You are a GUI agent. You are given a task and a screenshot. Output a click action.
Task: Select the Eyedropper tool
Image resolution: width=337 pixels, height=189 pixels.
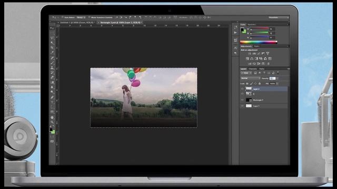click(x=52, y=52)
